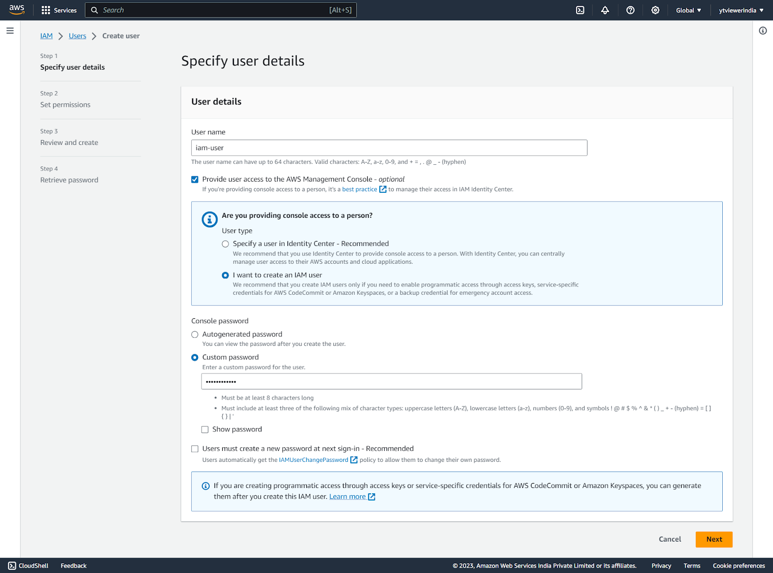Open Cookie preferences in footer

739,566
